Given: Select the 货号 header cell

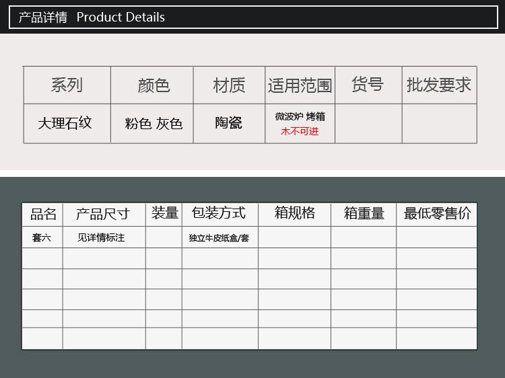Looking at the screenshot, I should (368, 85).
